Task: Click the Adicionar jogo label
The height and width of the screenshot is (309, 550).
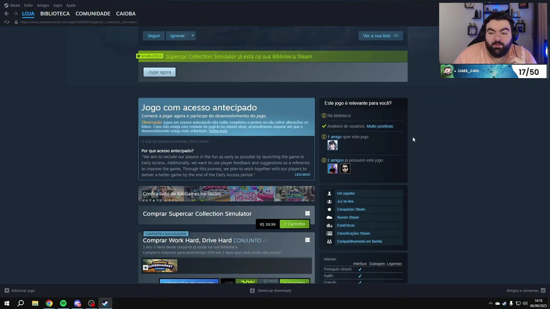Action: tap(23, 291)
